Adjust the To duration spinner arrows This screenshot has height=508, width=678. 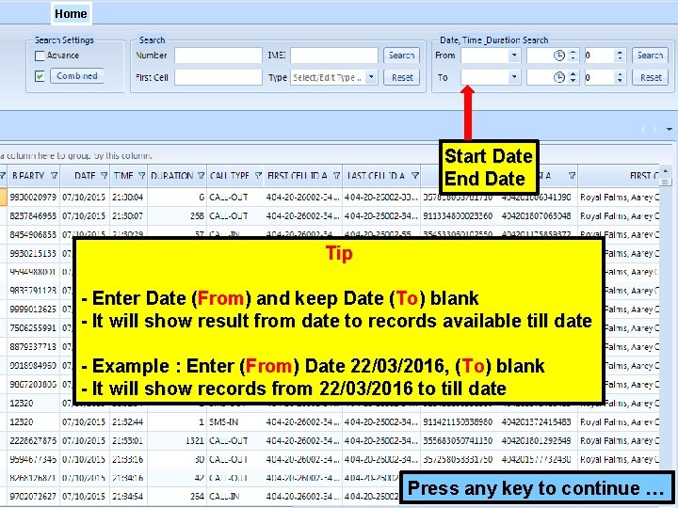pyautogui.click(x=620, y=77)
